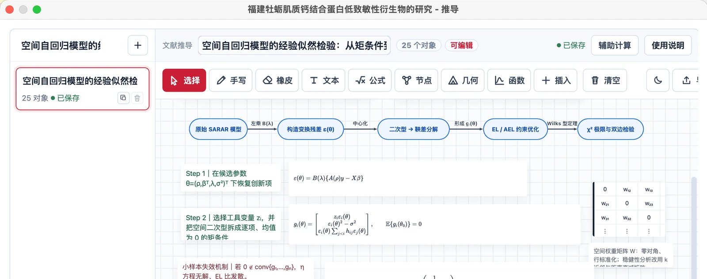Screen dimensions: 707x279
Task: Click the 构造变换残差 ε(θ) node
Action: click(x=311, y=129)
